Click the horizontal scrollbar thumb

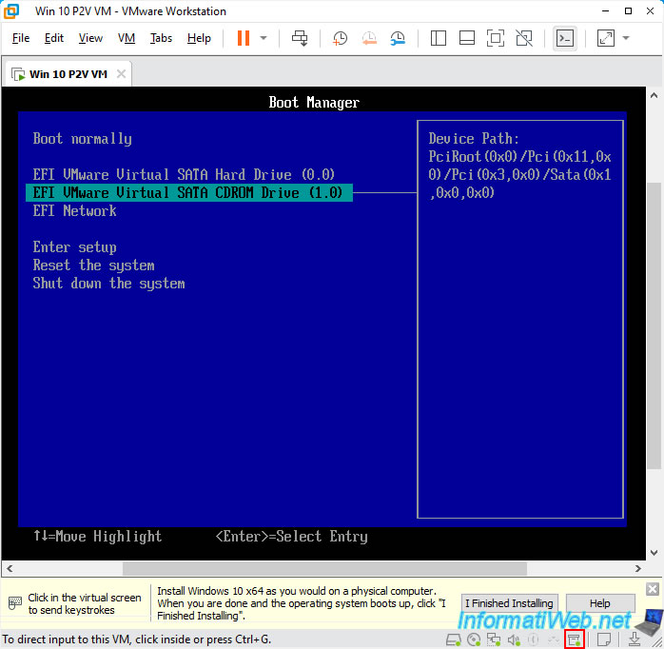click(324, 568)
